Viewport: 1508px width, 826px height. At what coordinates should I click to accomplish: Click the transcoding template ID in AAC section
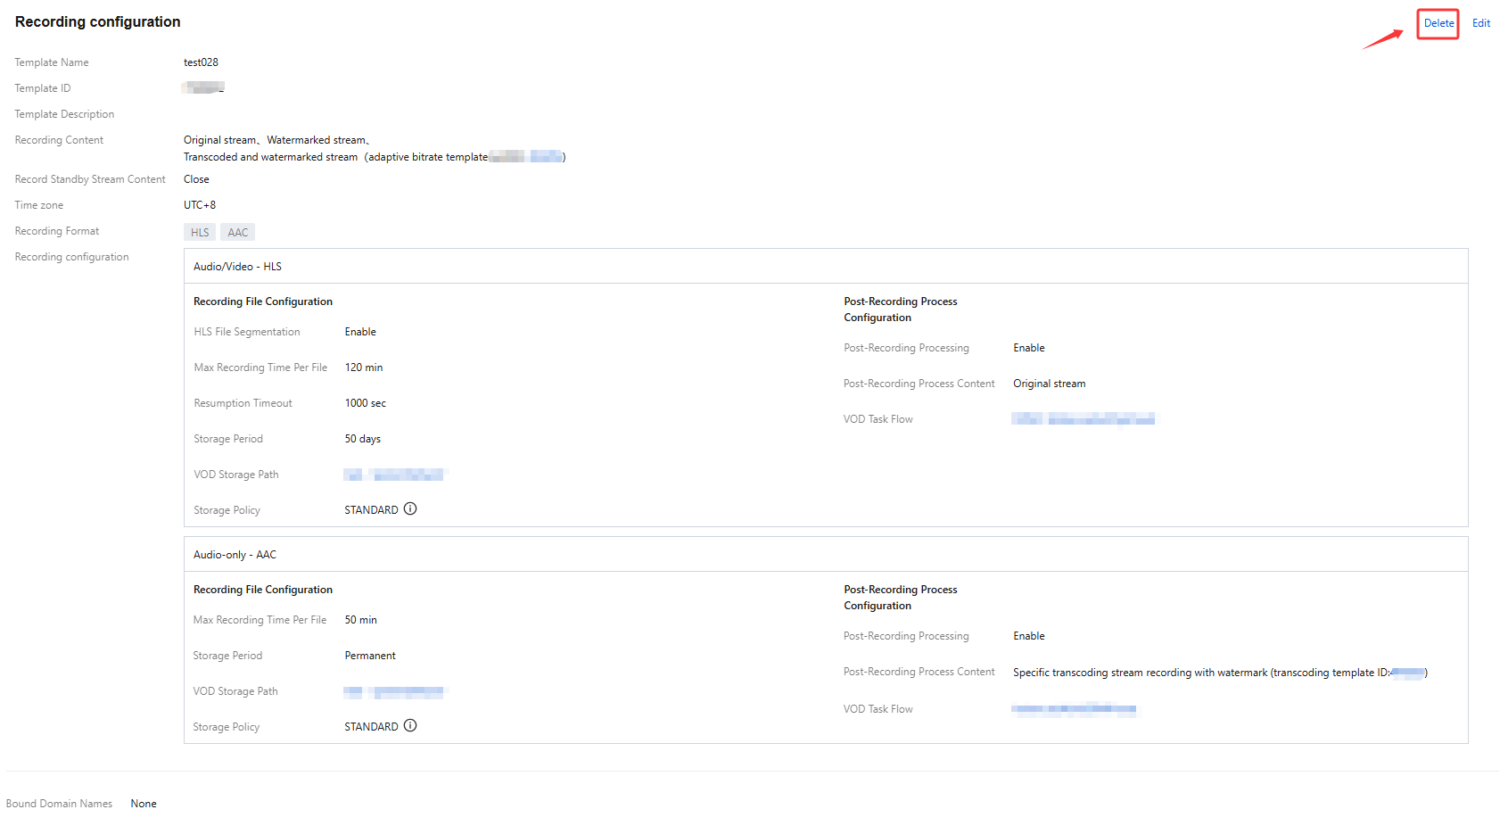pos(1407,673)
